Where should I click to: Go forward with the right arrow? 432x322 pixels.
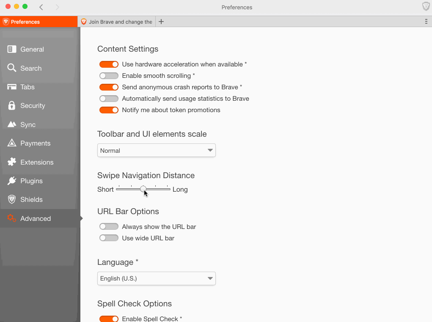point(57,7)
